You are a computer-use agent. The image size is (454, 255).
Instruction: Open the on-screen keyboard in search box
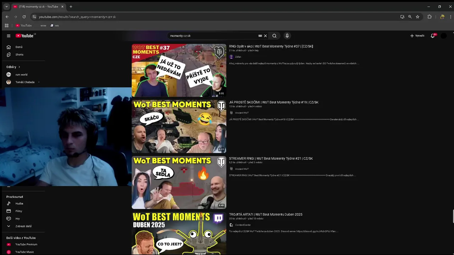coord(260,36)
